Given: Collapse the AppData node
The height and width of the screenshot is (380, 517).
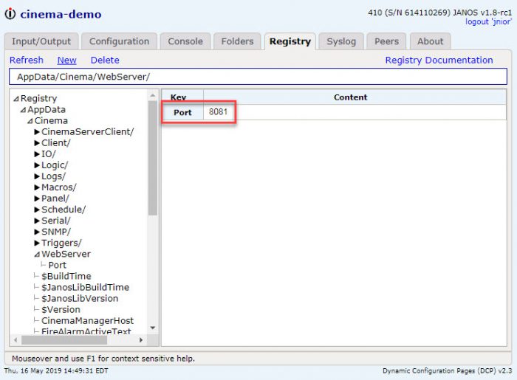Looking at the screenshot, I should (x=23, y=110).
